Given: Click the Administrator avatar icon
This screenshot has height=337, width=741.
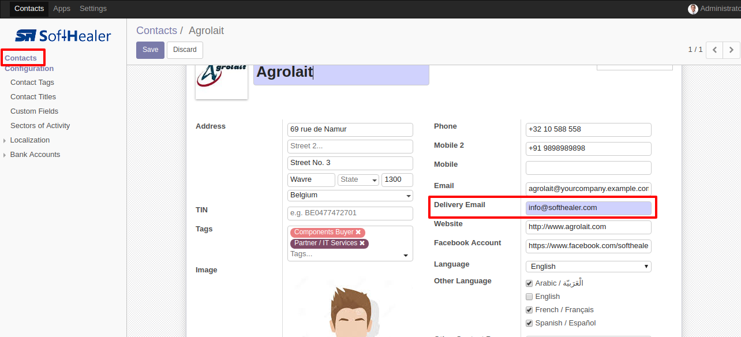Looking at the screenshot, I should click(693, 9).
